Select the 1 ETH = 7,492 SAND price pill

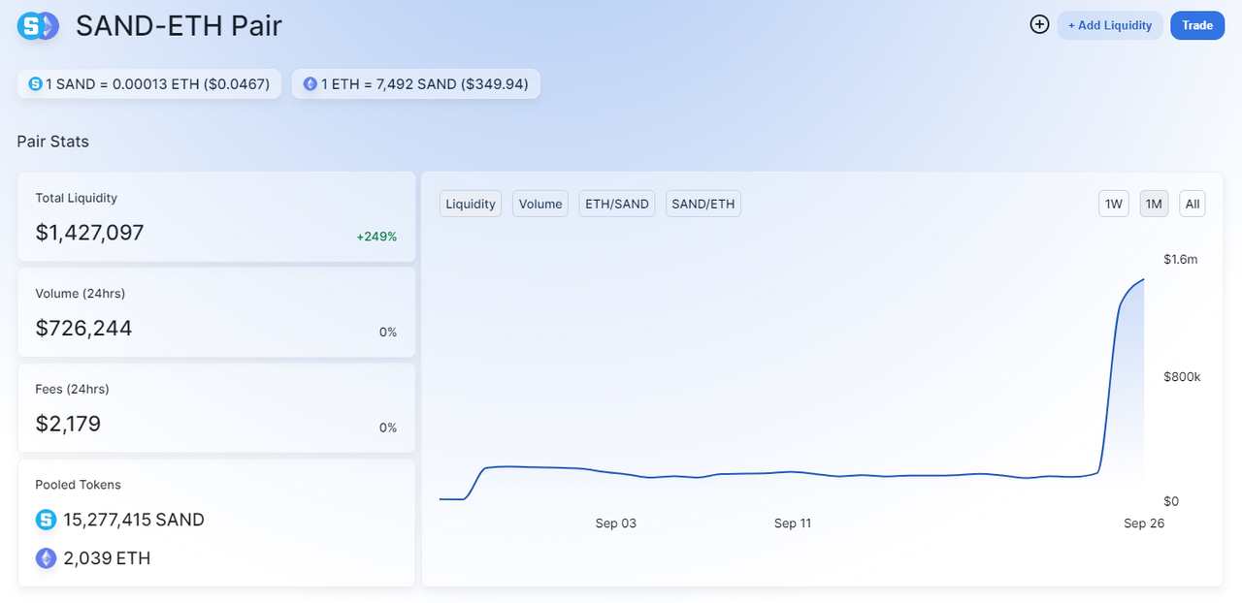point(416,84)
